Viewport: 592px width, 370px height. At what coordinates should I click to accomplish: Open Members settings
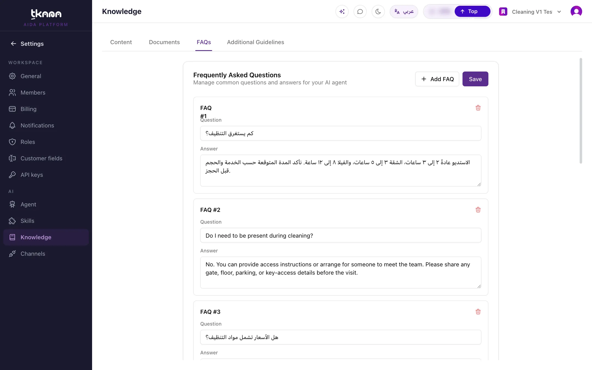coord(46,93)
